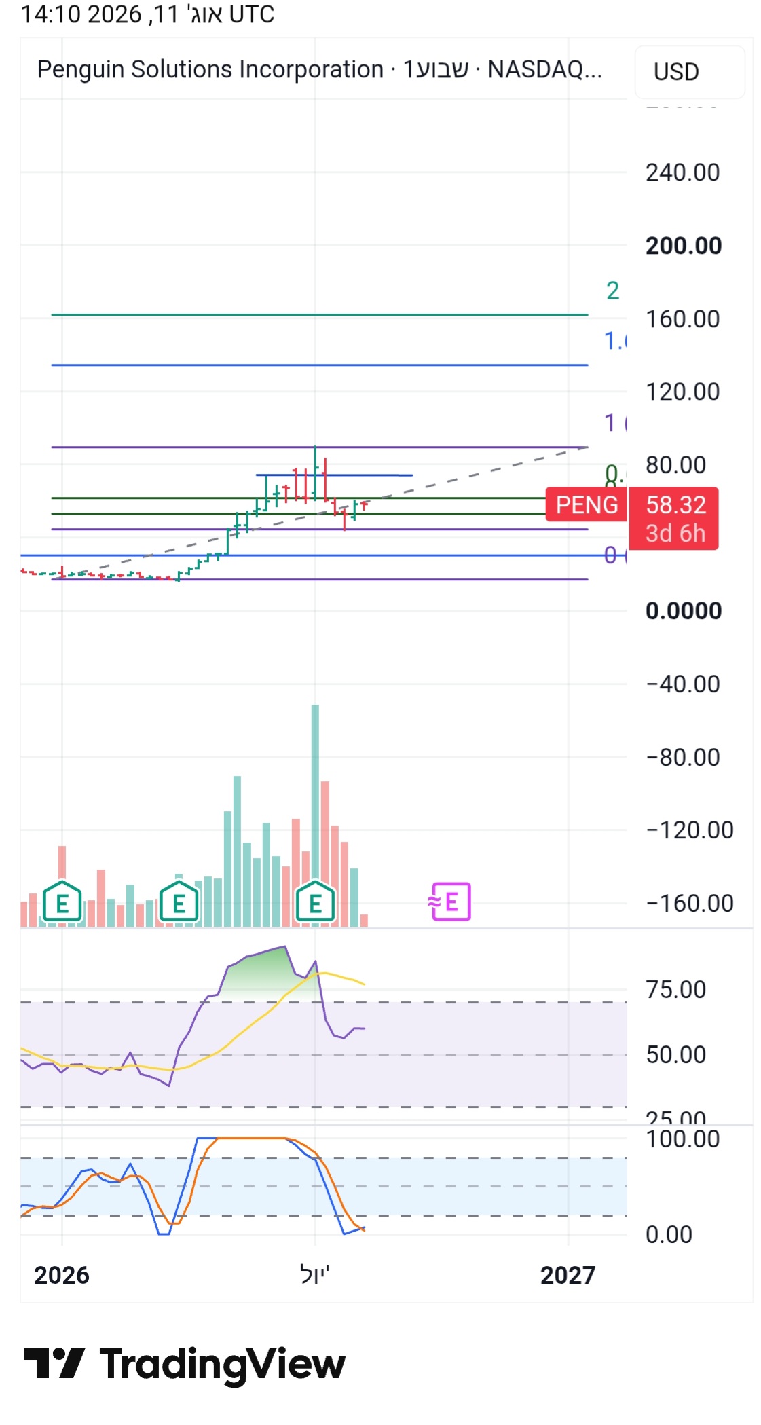Click the −120.00 price axis label
Viewport: 761px width, 1425px height.
click(689, 830)
